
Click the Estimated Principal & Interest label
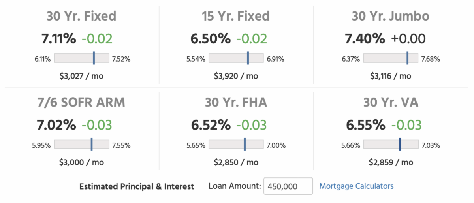[137, 186]
